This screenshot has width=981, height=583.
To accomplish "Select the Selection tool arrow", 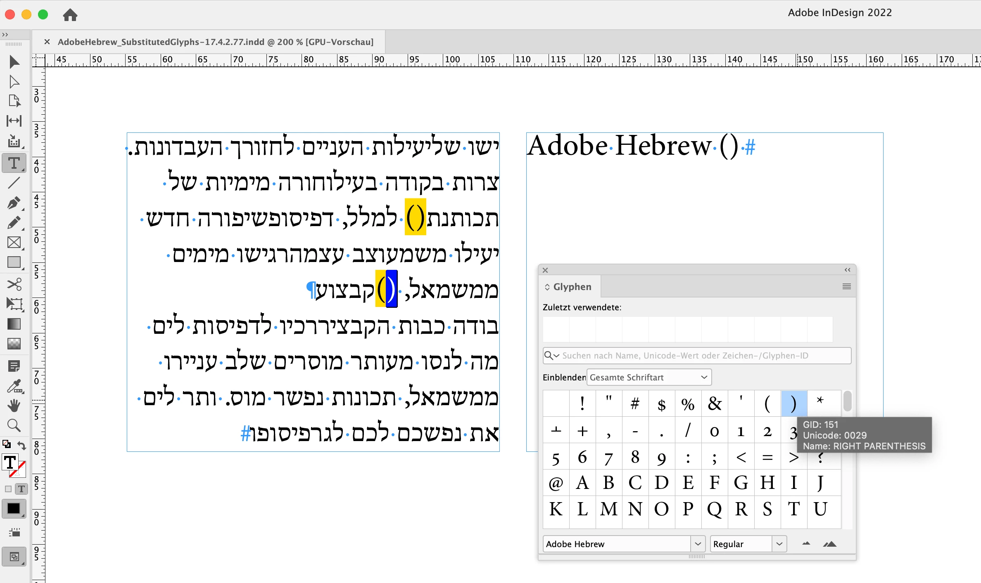I will click(14, 62).
